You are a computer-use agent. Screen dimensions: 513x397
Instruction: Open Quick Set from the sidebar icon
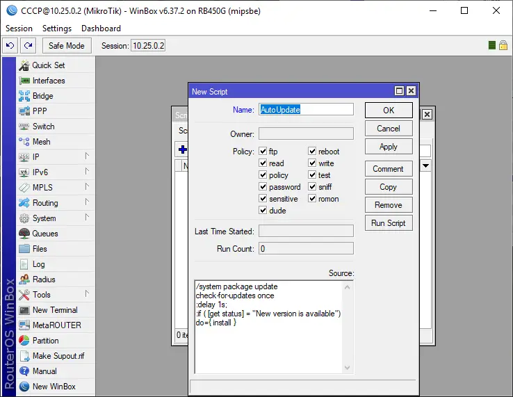(24, 65)
